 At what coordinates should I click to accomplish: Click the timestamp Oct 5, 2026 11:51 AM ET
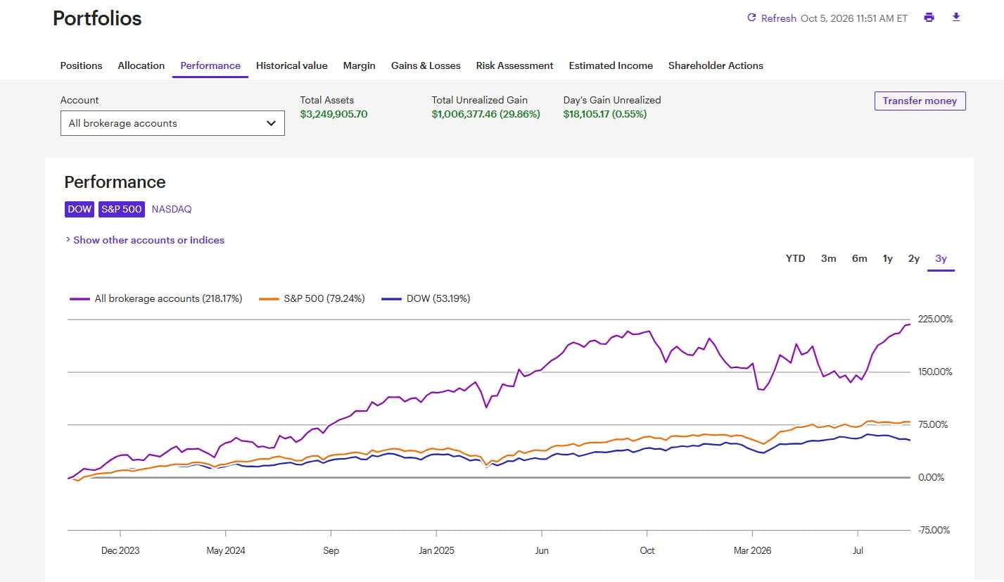click(x=854, y=18)
